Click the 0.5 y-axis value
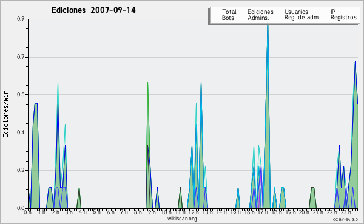This screenshot has width=364, height=224. coord(21,94)
